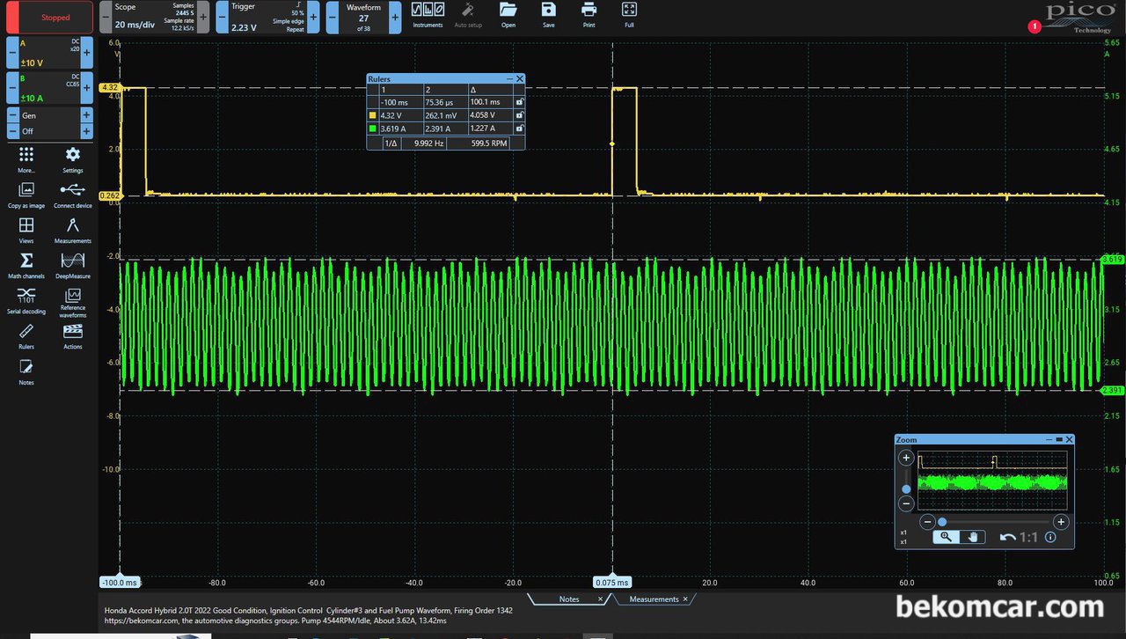Click the undo zoom arrow

[x=1008, y=537]
